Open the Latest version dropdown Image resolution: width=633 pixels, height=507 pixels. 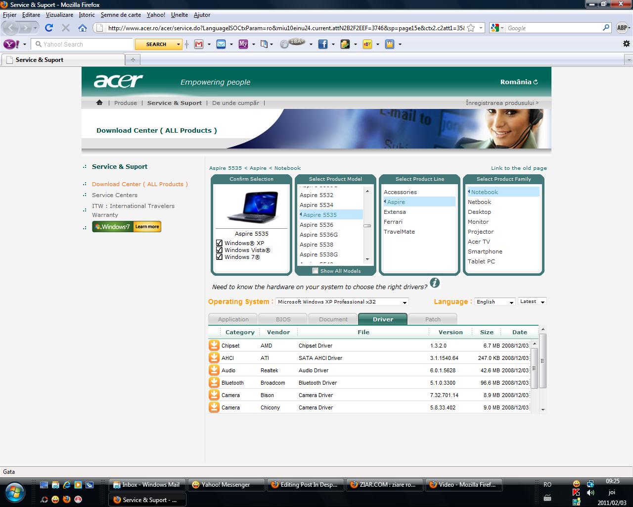click(532, 302)
